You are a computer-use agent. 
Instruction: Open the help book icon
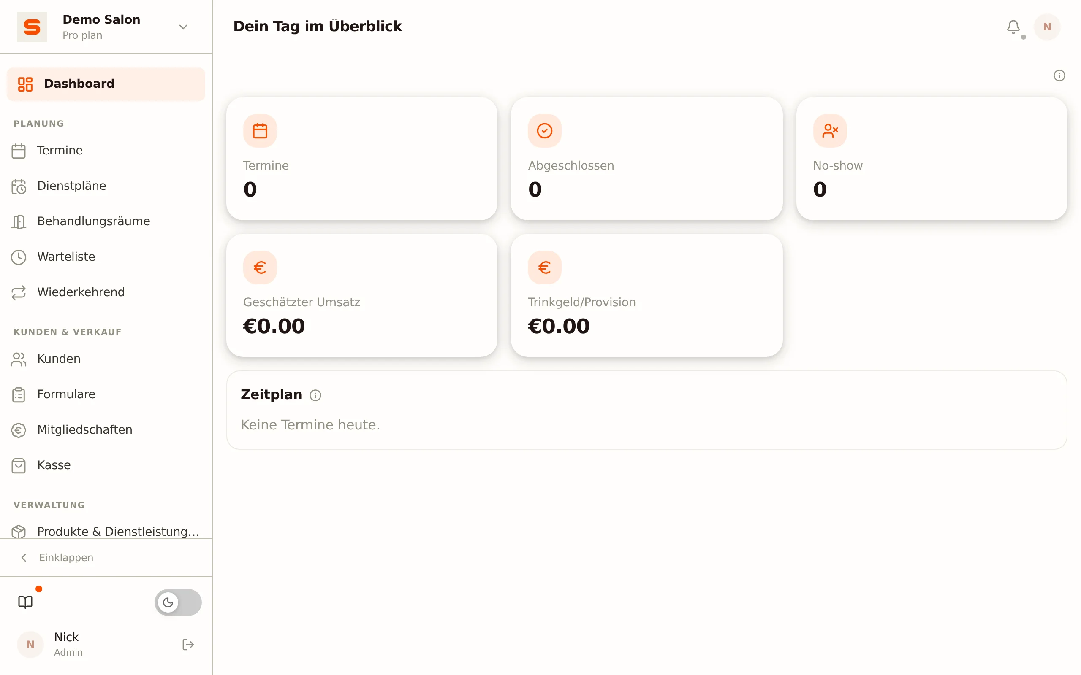(x=25, y=602)
